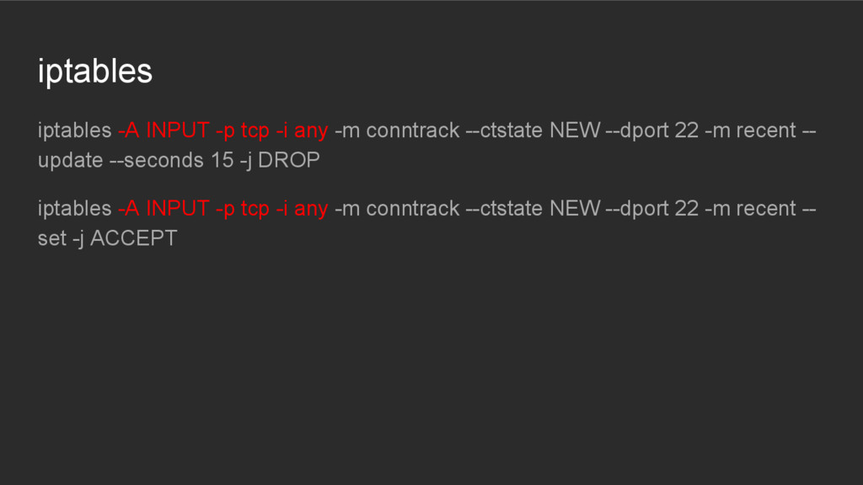
Task: Click the "iptables" slide title
Action: coord(94,72)
